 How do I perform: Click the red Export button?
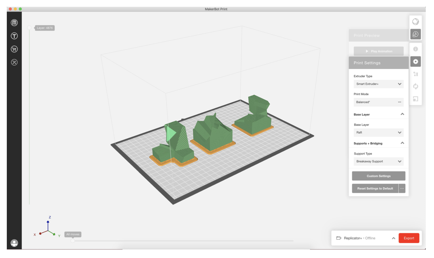click(409, 238)
